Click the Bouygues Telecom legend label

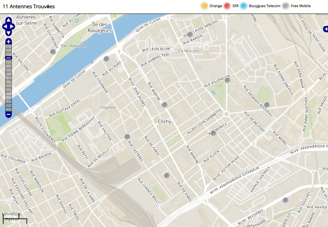(x=264, y=6)
